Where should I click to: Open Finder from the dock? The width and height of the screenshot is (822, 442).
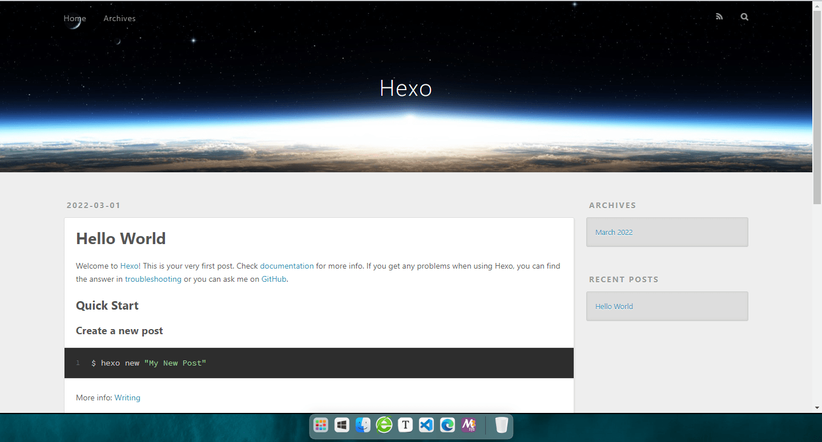(x=363, y=425)
